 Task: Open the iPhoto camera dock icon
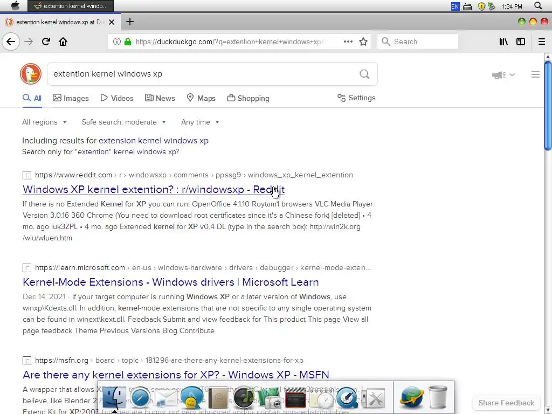click(x=270, y=398)
